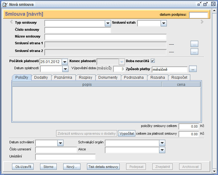The width and height of the screenshot is (218, 175).
Task: Click the datum podpisu input field
Action: pos(198,15)
